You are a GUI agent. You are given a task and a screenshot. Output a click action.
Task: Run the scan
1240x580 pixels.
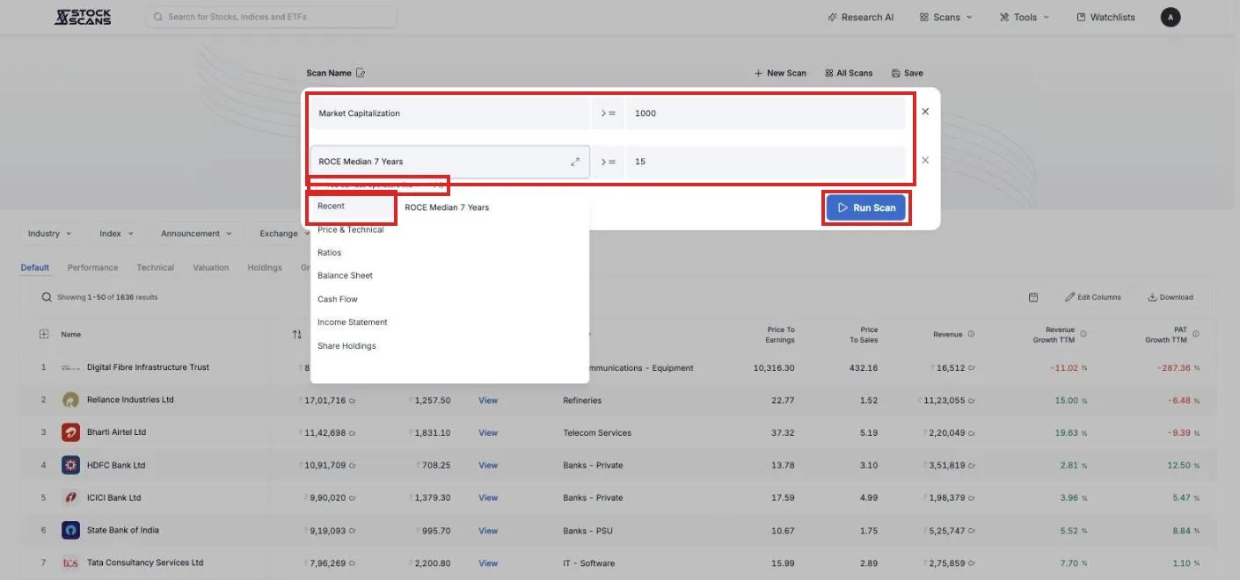pyautogui.click(x=866, y=208)
